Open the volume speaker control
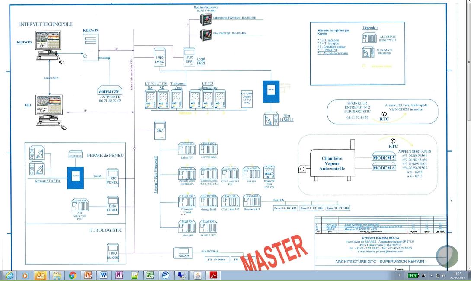Image resolution: width=471 pixels, height=281 pixels. pyautogui.click(x=444, y=275)
